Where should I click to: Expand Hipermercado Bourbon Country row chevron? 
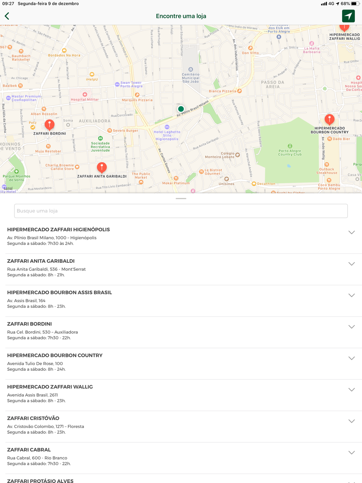coord(352,358)
